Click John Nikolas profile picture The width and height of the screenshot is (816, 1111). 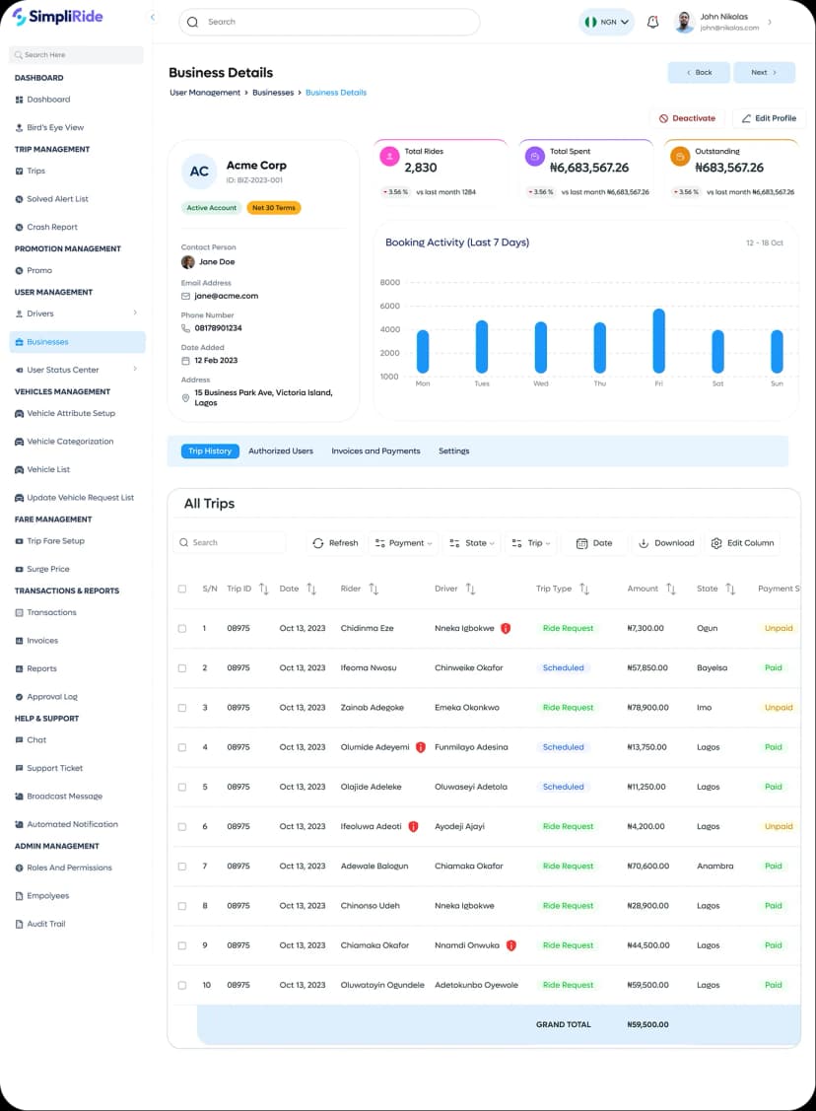pyautogui.click(x=684, y=22)
